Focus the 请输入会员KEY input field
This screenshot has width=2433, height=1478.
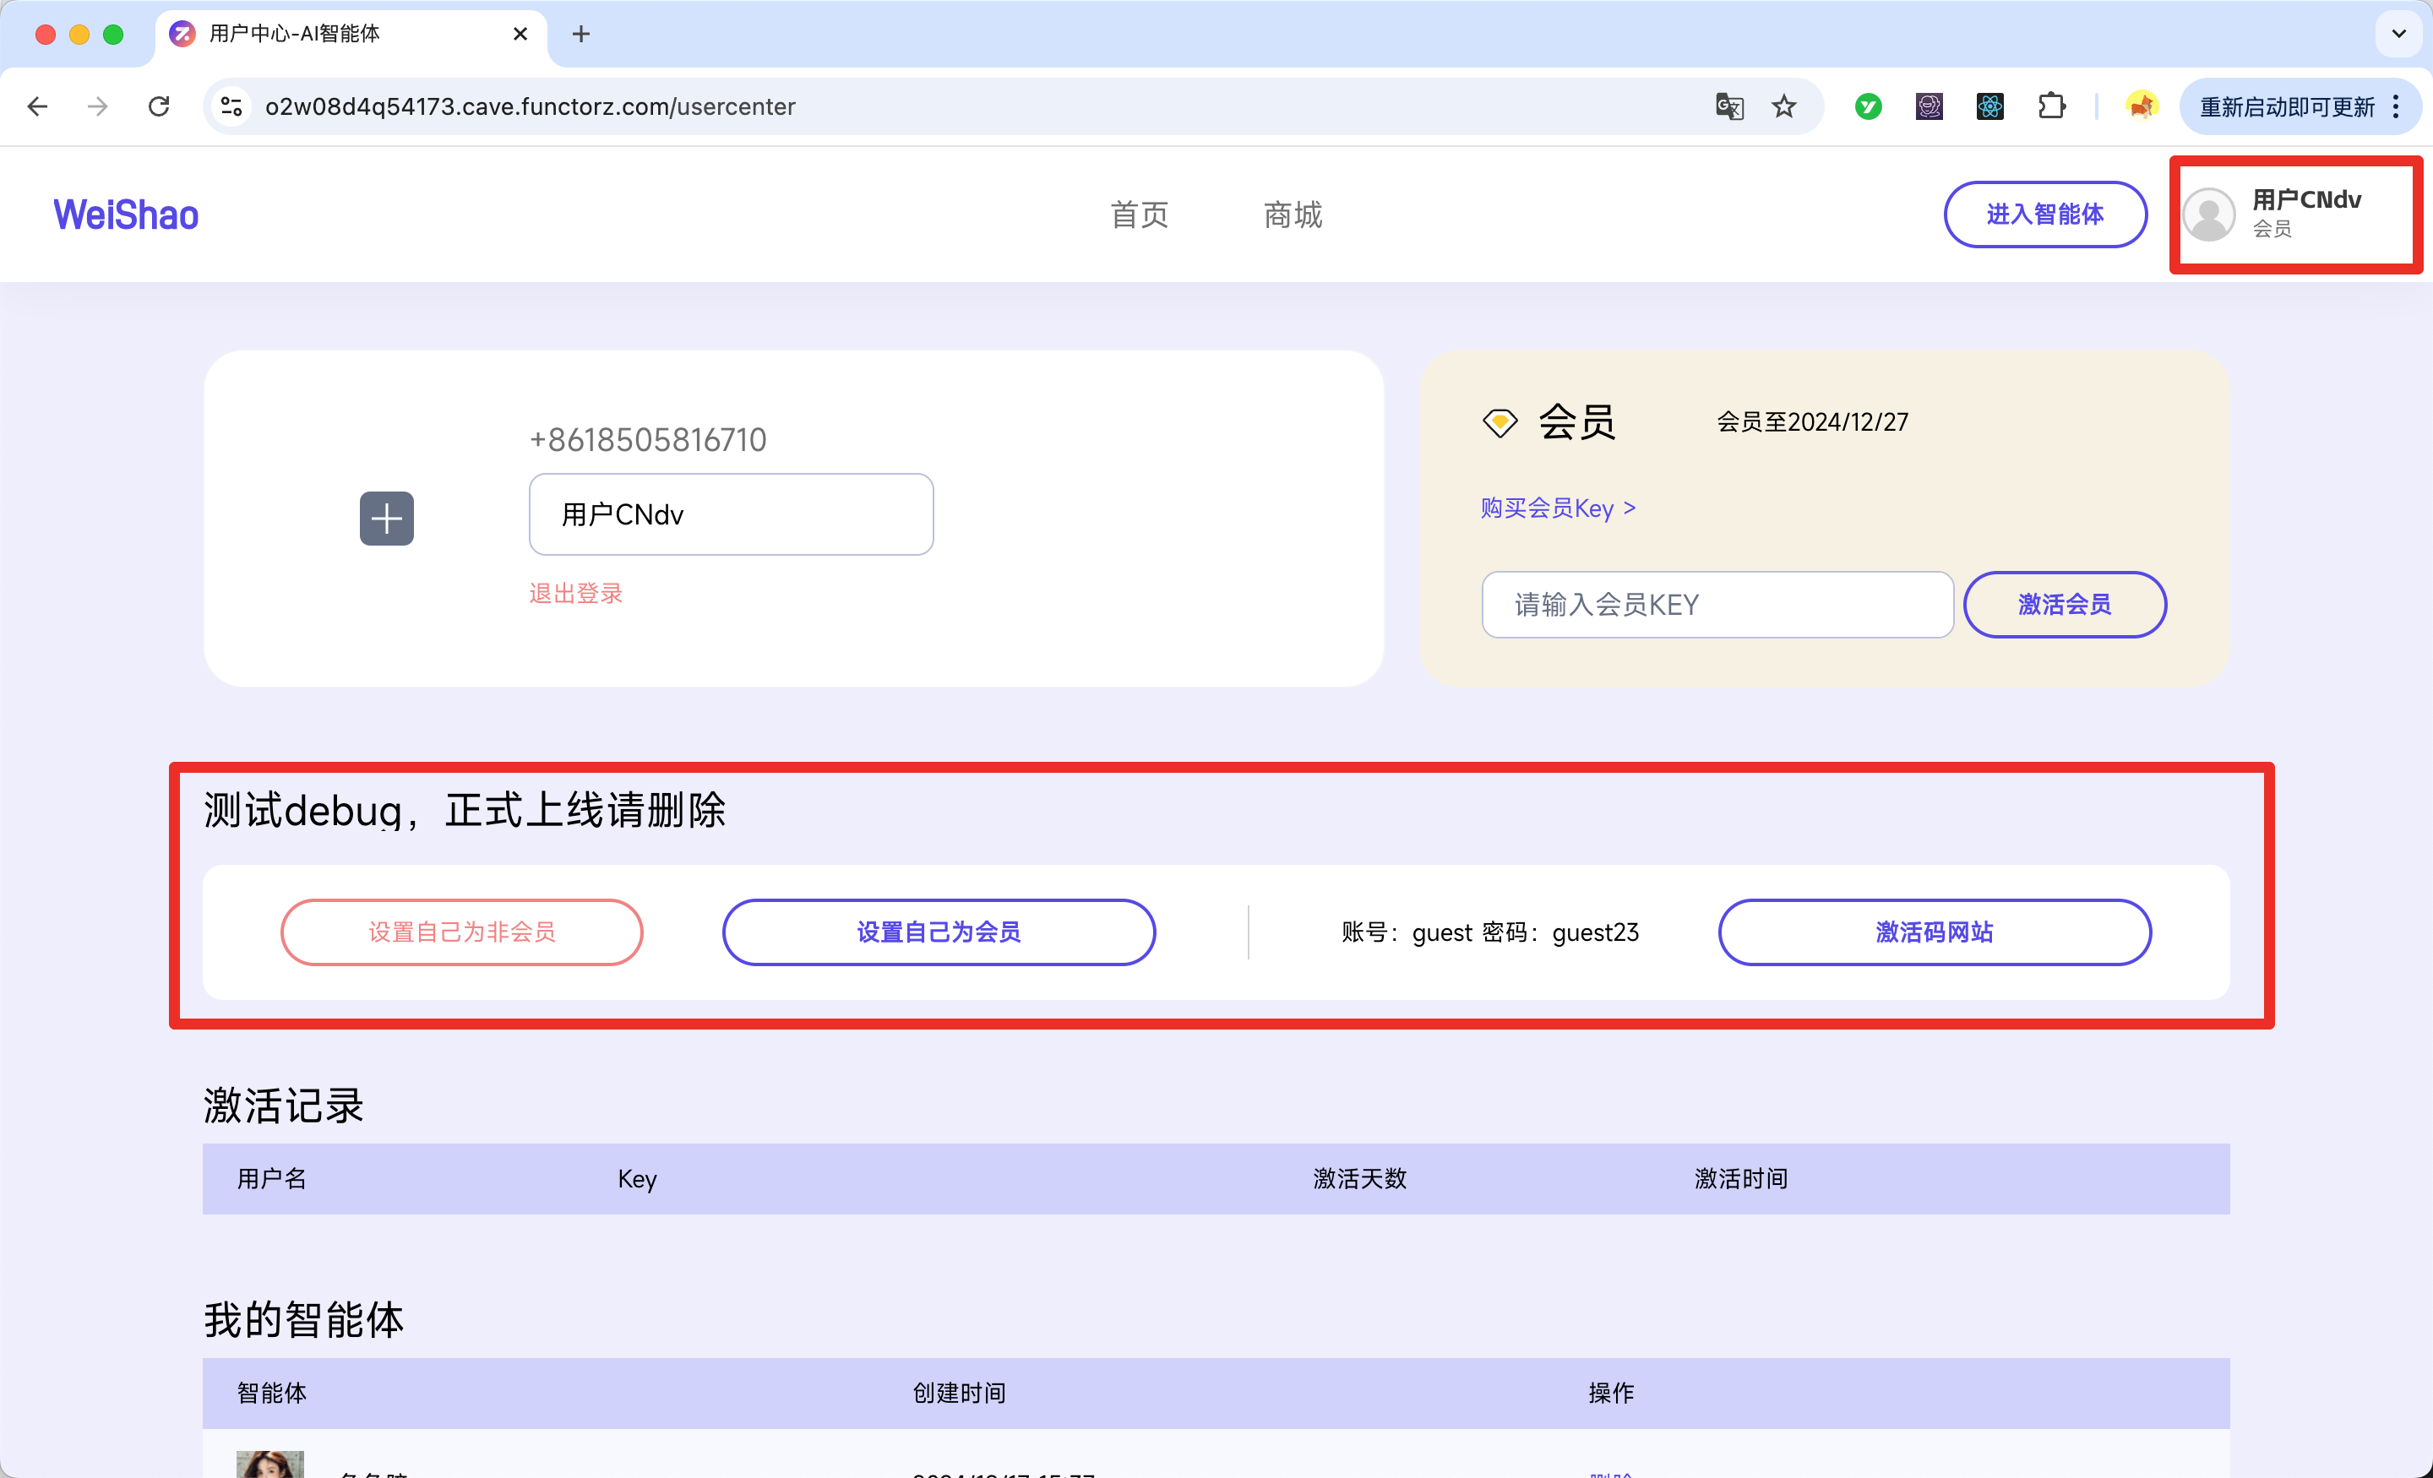tap(1717, 604)
